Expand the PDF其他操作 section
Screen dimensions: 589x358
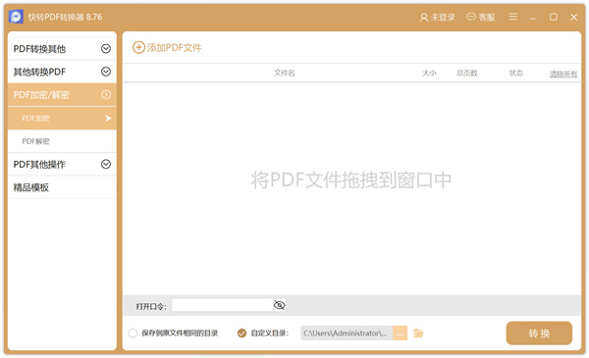(x=63, y=165)
